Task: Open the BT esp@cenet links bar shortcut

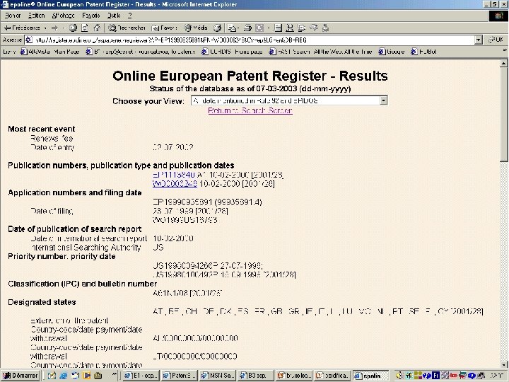Action: pyautogui.click(x=141, y=52)
